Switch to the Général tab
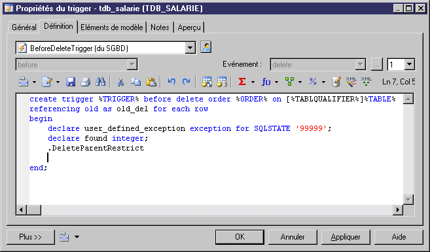This screenshot has height=252, width=430. pyautogui.click(x=24, y=27)
